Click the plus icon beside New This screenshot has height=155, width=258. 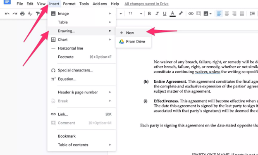122,33
